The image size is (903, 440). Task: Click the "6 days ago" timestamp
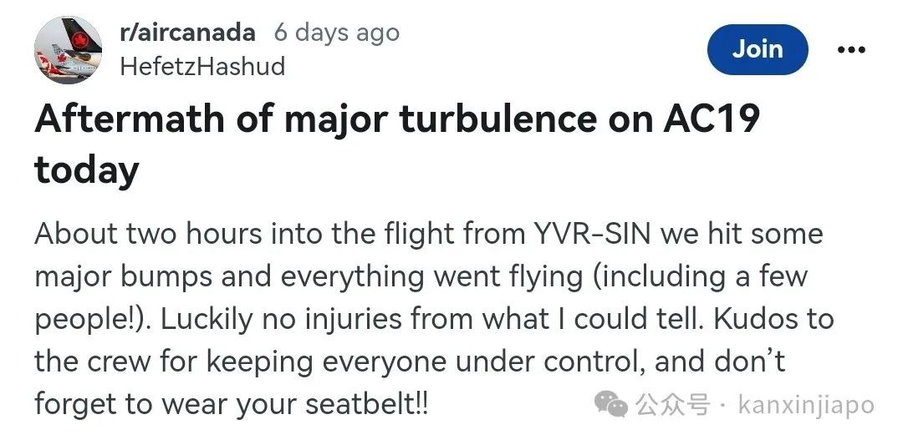(336, 33)
